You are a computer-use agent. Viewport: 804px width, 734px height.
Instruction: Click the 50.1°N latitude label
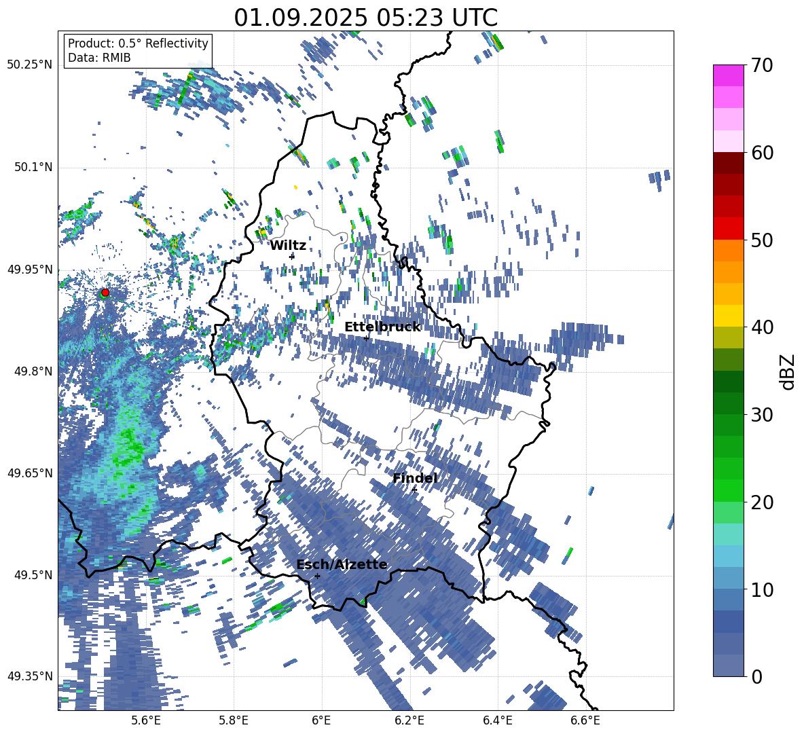(34, 167)
